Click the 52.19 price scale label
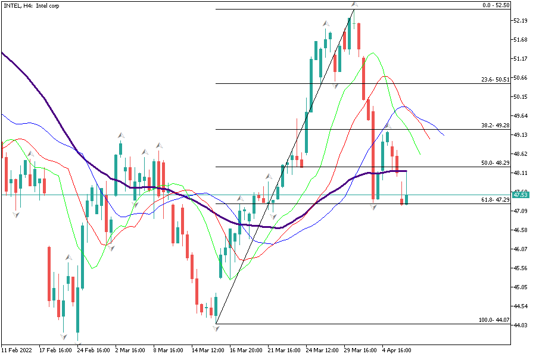Image resolution: width=536 pixels, height=357 pixels. click(x=519, y=21)
